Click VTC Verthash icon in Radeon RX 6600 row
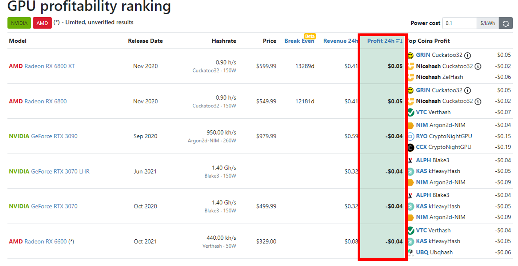 tap(410, 230)
